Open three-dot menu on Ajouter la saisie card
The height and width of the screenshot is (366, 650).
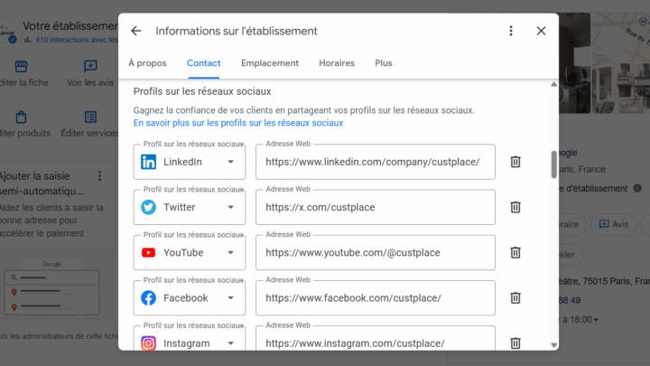(99, 176)
